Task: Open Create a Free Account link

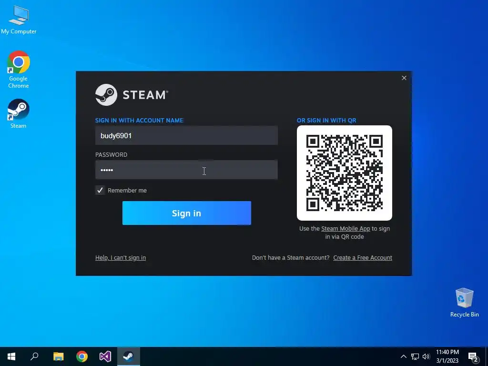Action: coord(363,258)
